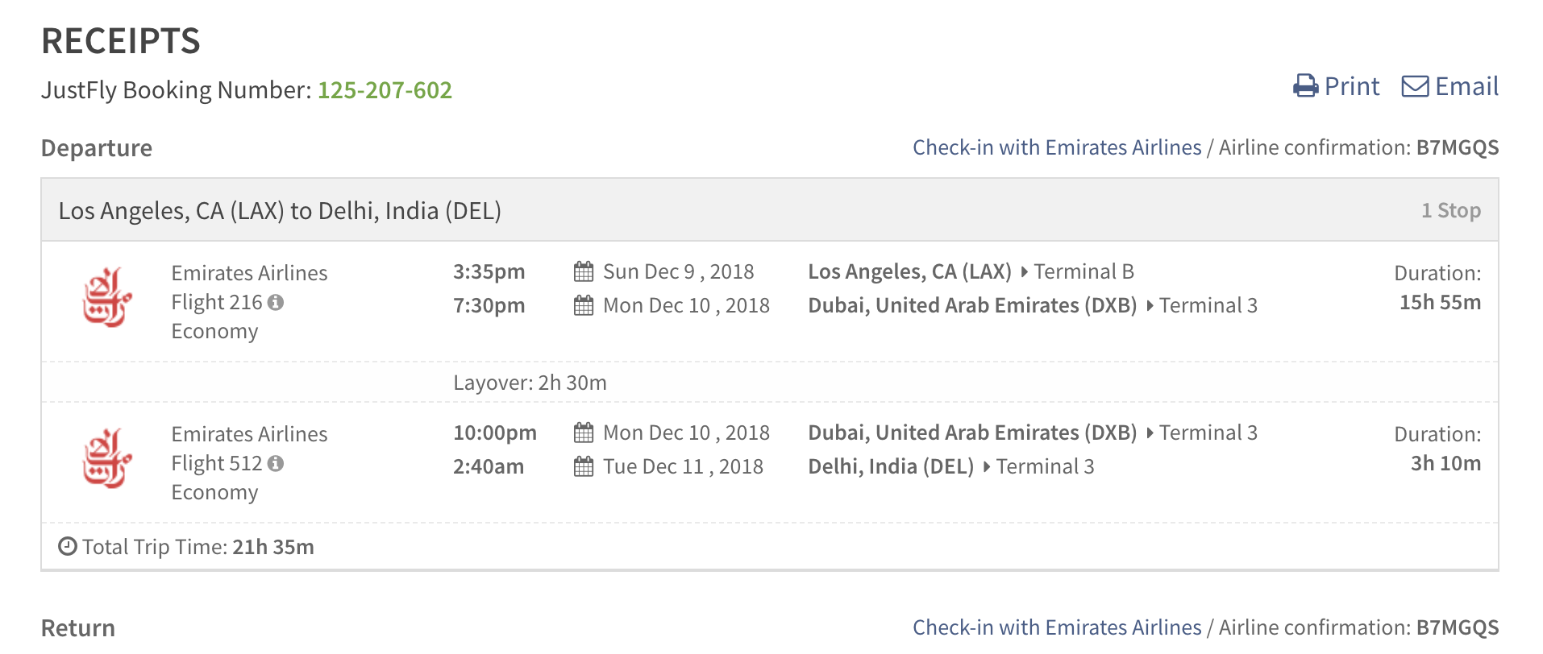Select the booking number 125-207-602
The image size is (1543, 654).
point(385,89)
